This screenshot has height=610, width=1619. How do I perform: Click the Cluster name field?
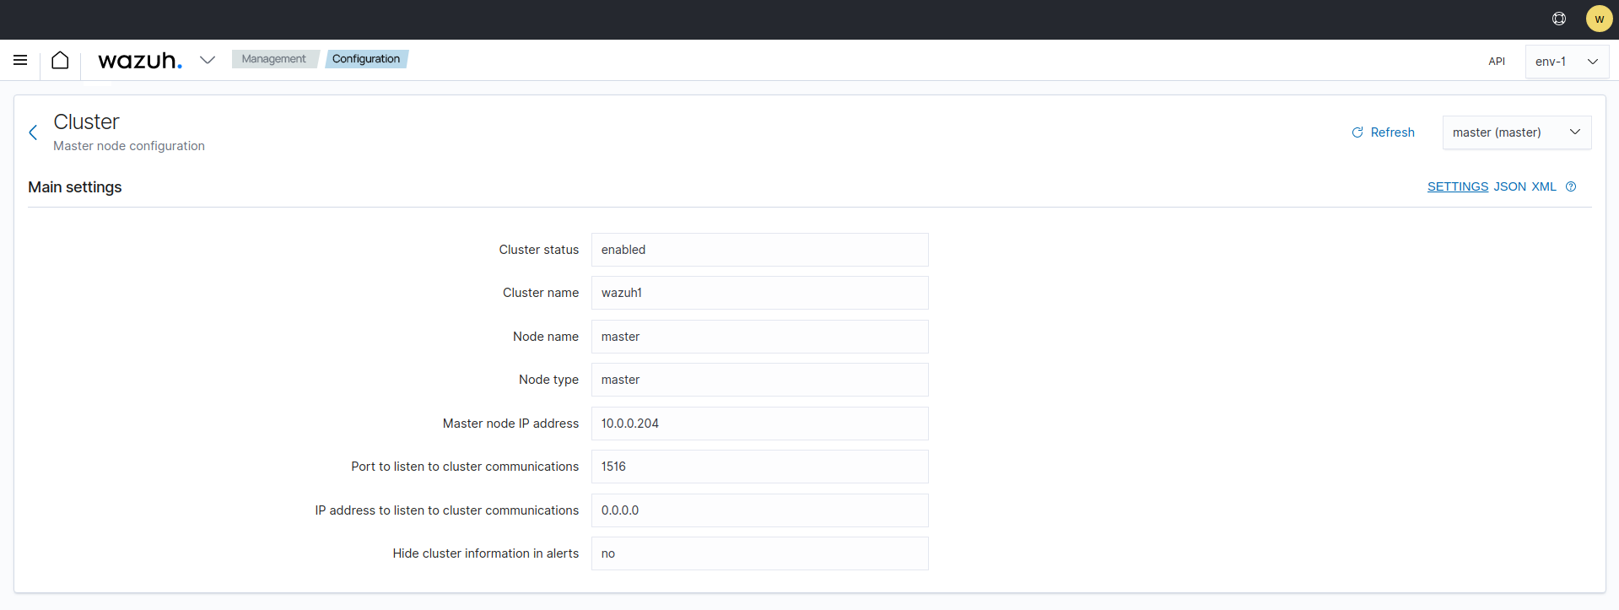click(759, 293)
